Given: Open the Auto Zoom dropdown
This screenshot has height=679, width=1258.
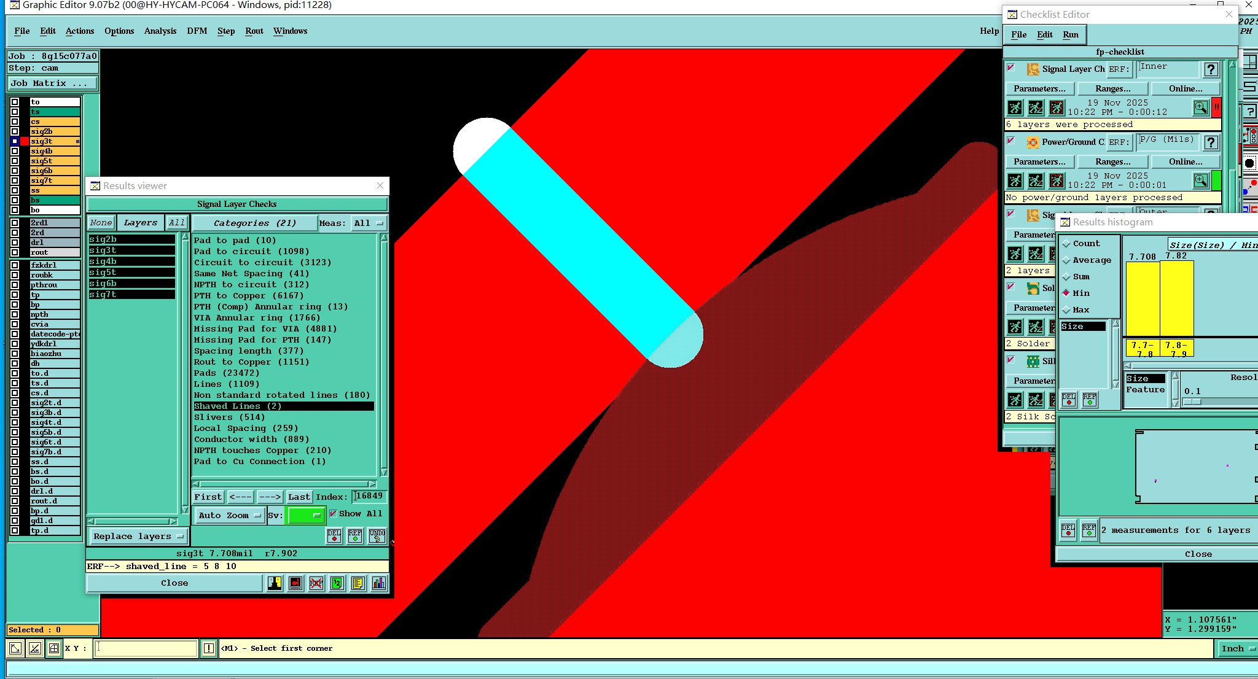Looking at the screenshot, I should (230, 515).
